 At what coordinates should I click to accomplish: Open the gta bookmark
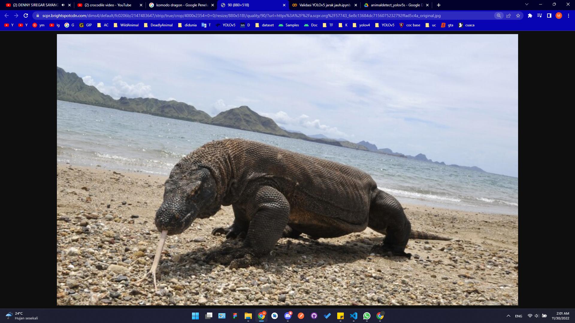[447, 25]
